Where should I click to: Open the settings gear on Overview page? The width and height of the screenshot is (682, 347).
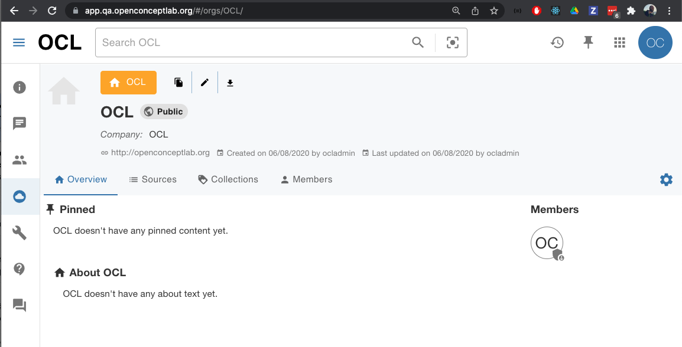(666, 179)
